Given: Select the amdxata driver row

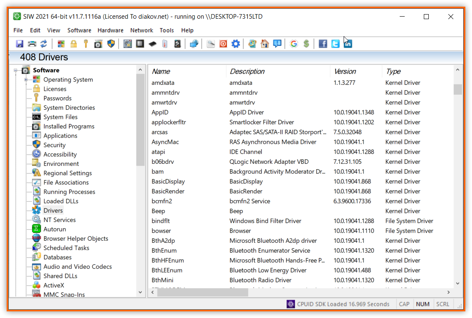Looking at the screenshot, I should click(x=301, y=83).
